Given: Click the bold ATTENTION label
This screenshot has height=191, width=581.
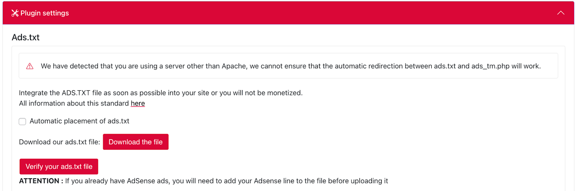Looking at the screenshot, I should pos(41,181).
